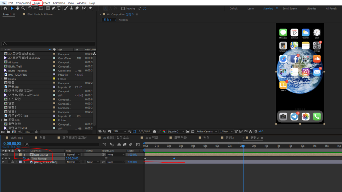This screenshot has height=192, width=342.
Task: Open the 25% magnification dropdown
Action: pyautogui.click(x=120, y=132)
